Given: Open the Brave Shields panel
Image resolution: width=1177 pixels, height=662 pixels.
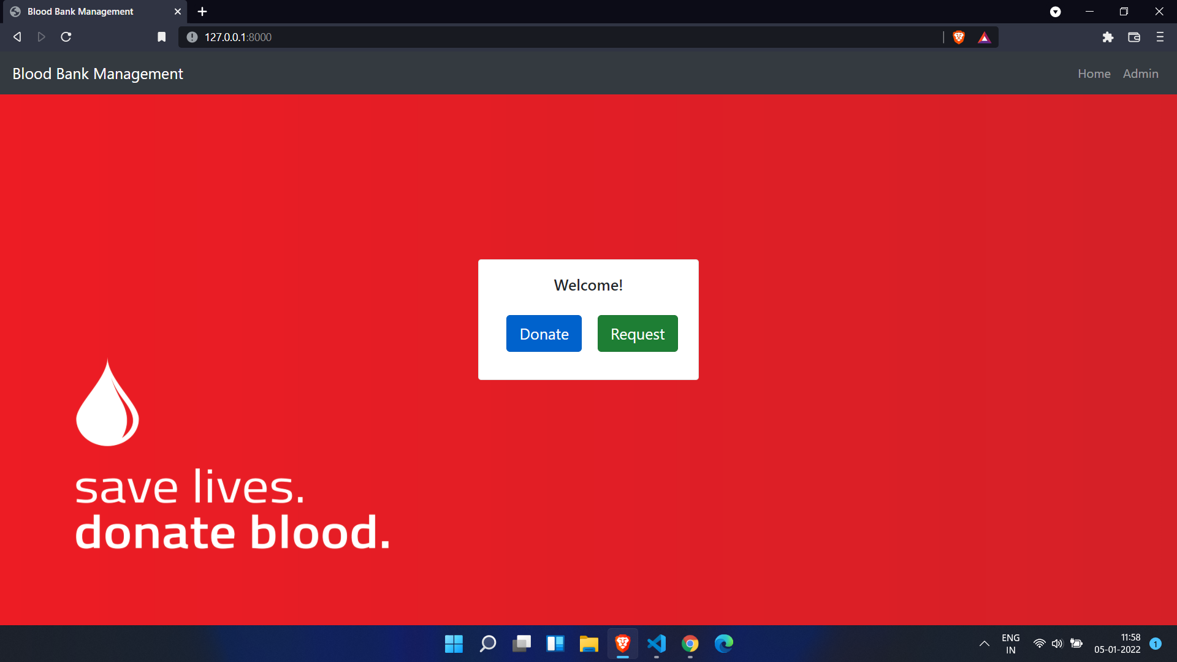Looking at the screenshot, I should 958,37.
